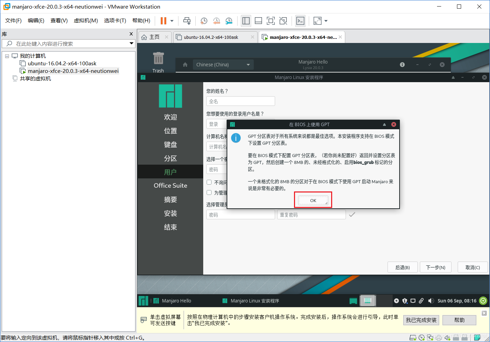
Task: Click the power manager tray icon
Action: [x=396, y=301]
